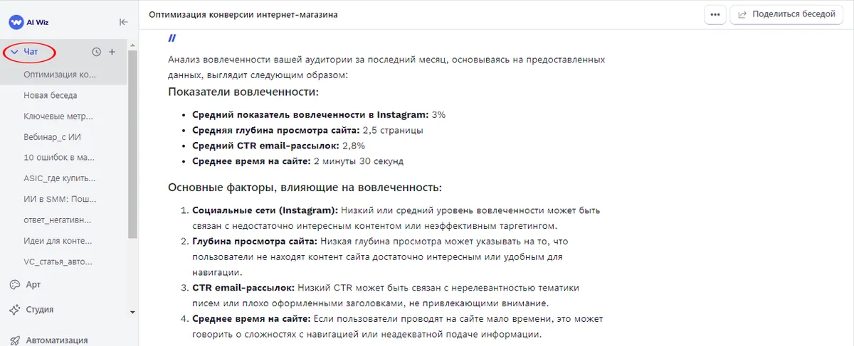The height and width of the screenshot is (346, 854).
Task: Open the Ключевые метр... conversation
Action: pos(58,116)
